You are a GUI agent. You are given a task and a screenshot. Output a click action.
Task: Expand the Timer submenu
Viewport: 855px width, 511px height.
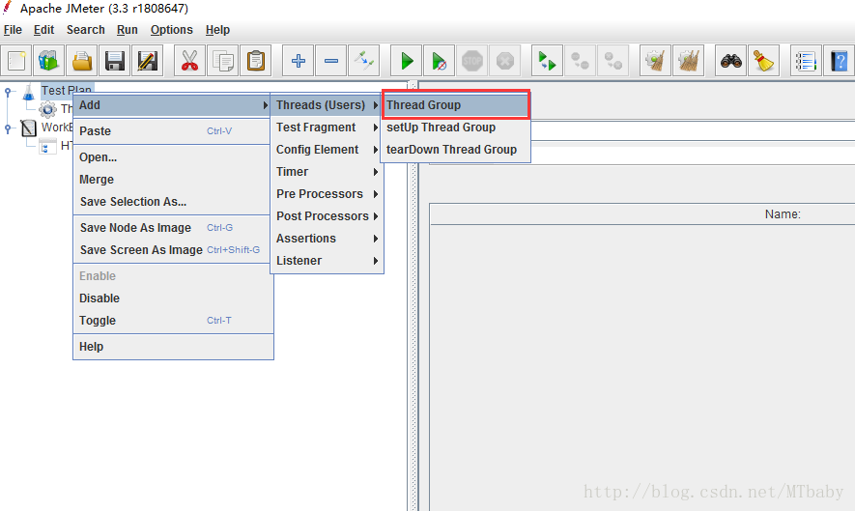(327, 172)
